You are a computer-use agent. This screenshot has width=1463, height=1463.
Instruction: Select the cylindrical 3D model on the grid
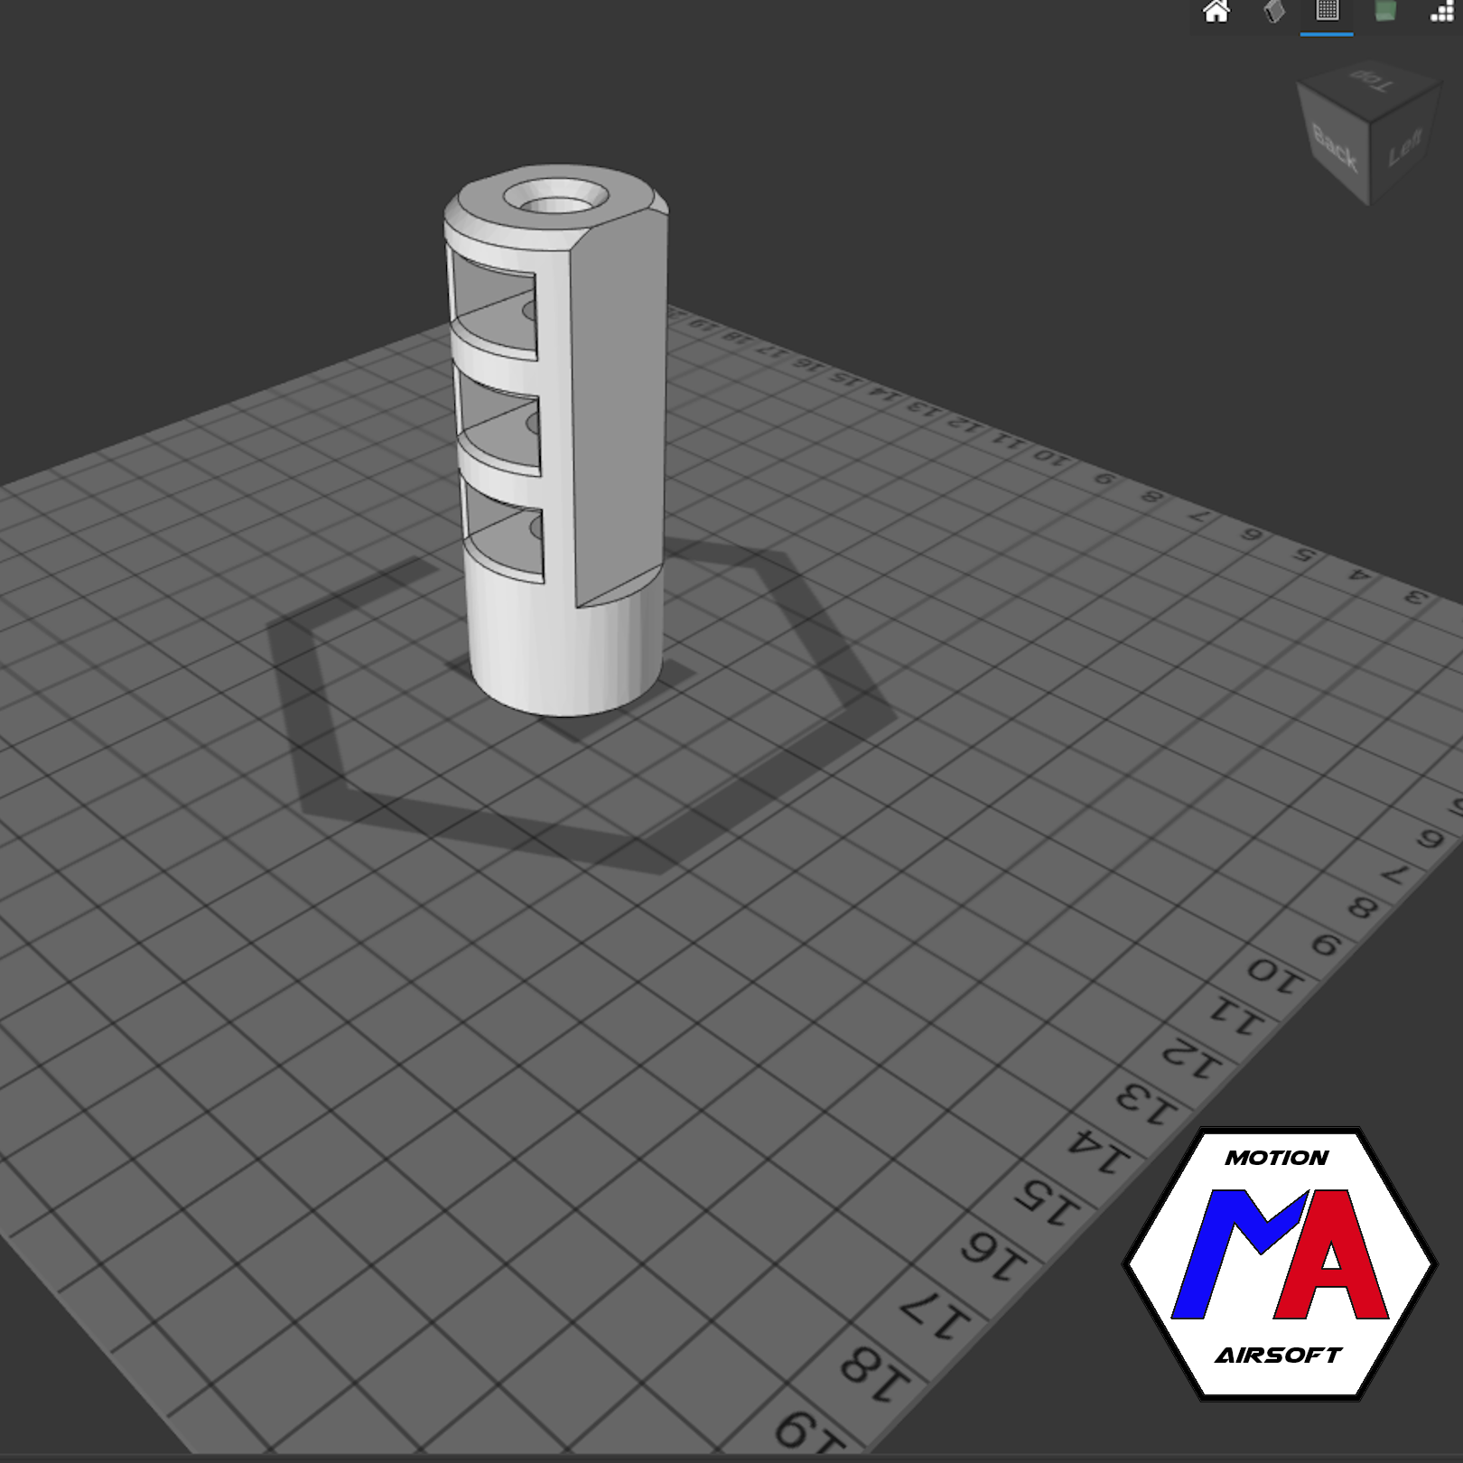557,439
